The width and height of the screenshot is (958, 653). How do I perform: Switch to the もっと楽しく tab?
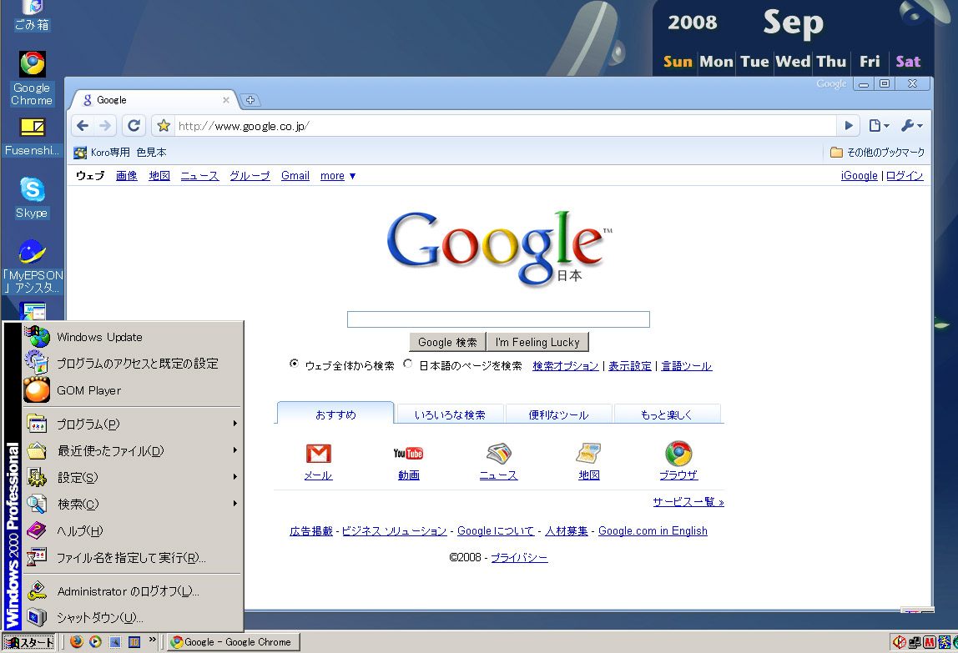tap(667, 414)
